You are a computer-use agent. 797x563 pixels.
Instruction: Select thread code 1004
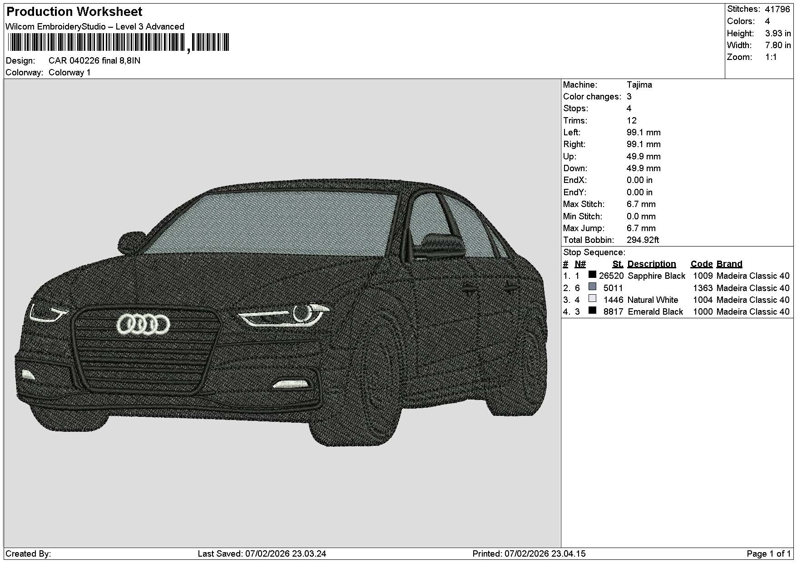point(703,300)
